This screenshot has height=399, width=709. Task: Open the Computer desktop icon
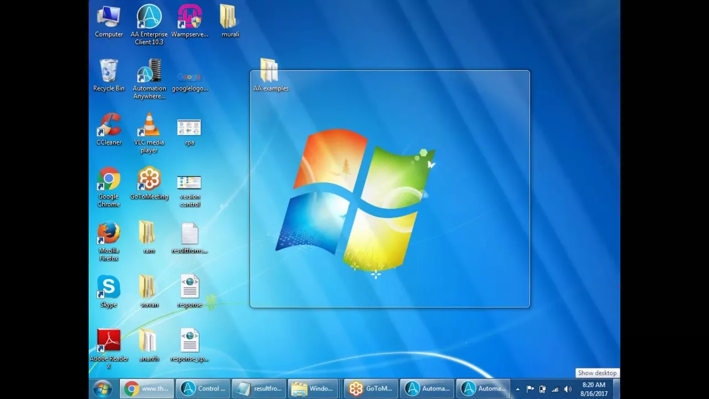[109, 22]
